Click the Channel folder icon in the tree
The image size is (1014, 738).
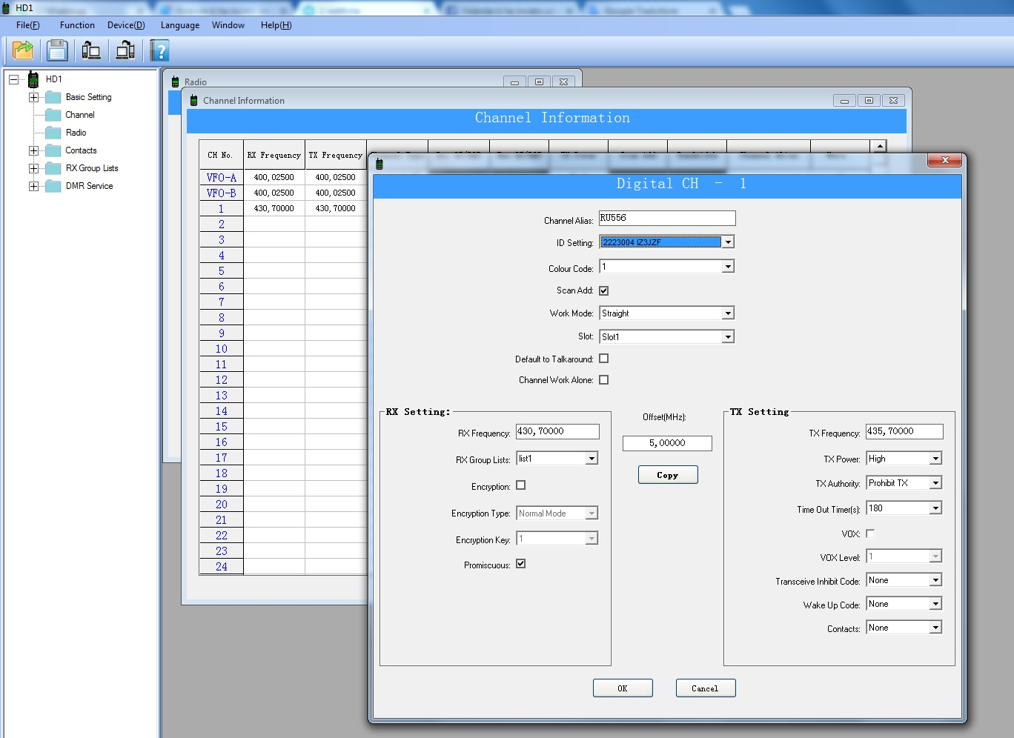[53, 115]
